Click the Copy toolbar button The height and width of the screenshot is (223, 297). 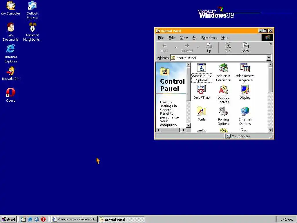coord(245,48)
